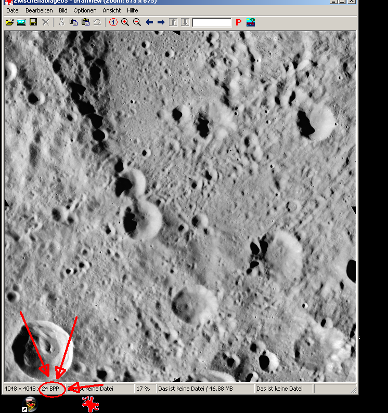Click the delete X toolbar icon
Screen dimensions: 388x413
point(46,22)
